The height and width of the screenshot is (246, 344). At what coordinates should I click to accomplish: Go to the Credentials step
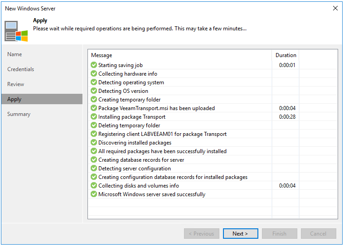(20, 69)
